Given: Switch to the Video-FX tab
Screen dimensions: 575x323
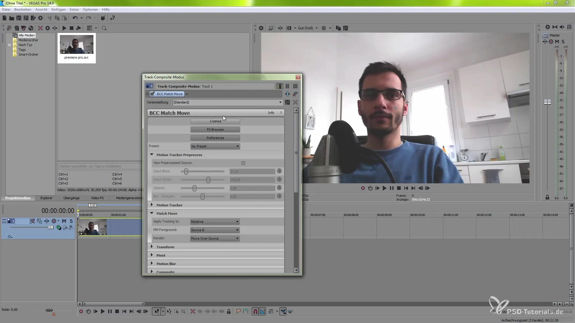Looking at the screenshot, I should click(97, 198).
